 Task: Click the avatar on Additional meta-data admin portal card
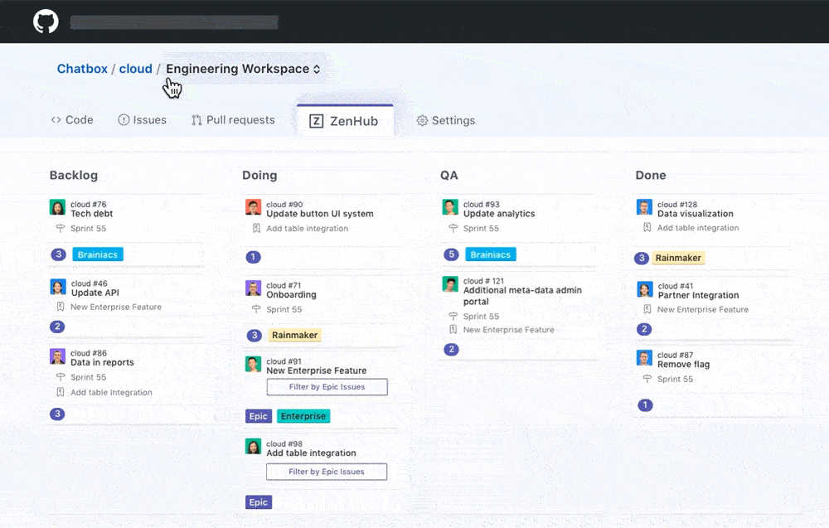click(x=450, y=283)
